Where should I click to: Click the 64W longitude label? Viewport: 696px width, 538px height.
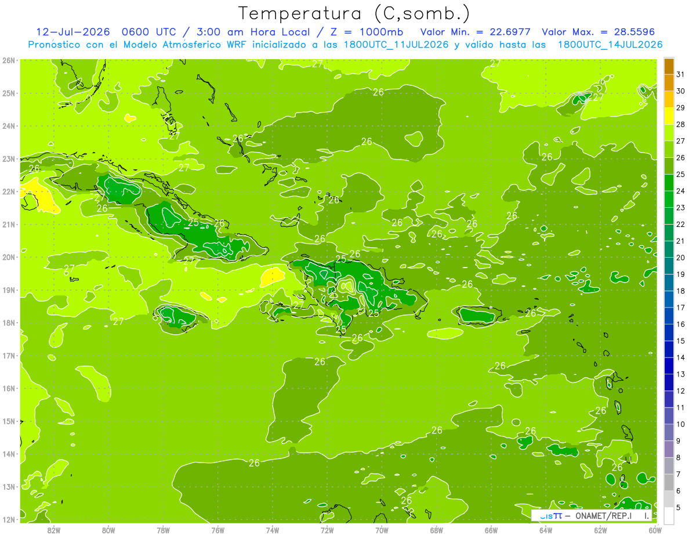click(x=546, y=530)
